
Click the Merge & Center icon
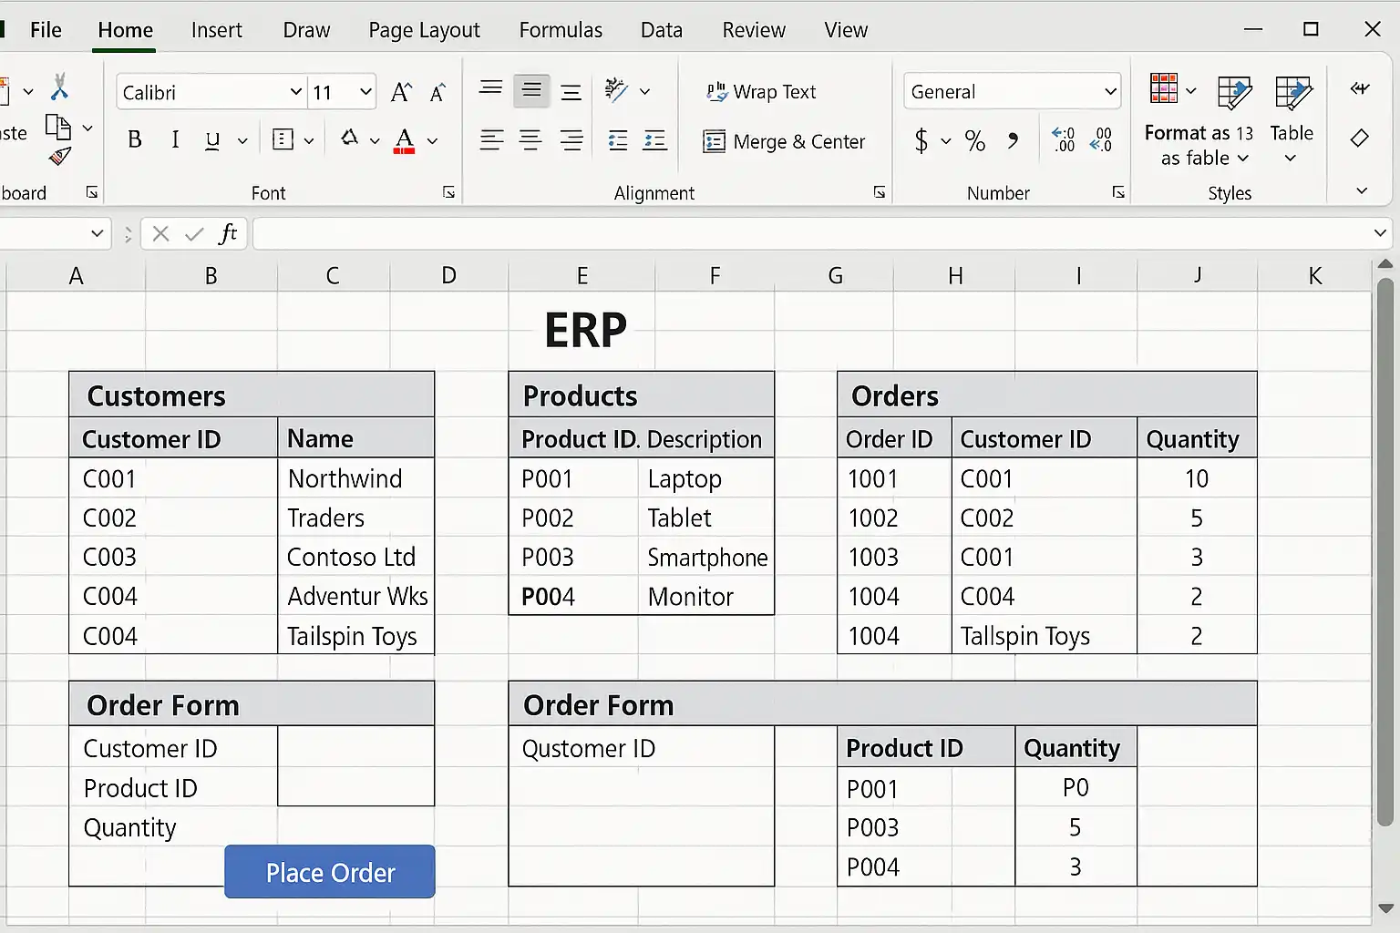784,141
